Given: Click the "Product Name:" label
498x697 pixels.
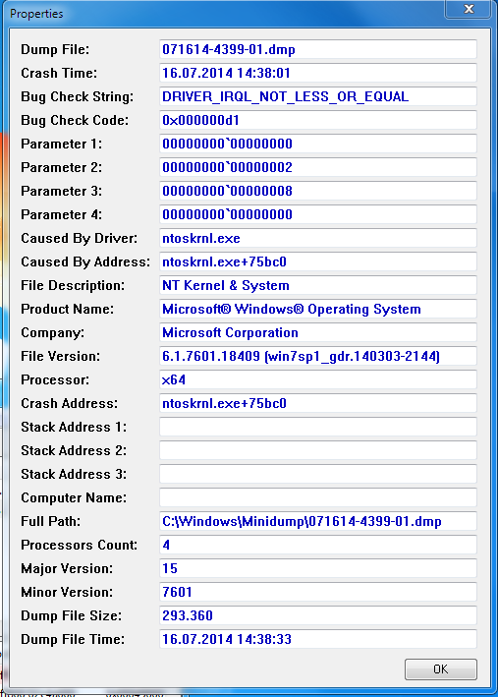Looking at the screenshot, I should [x=67, y=309].
